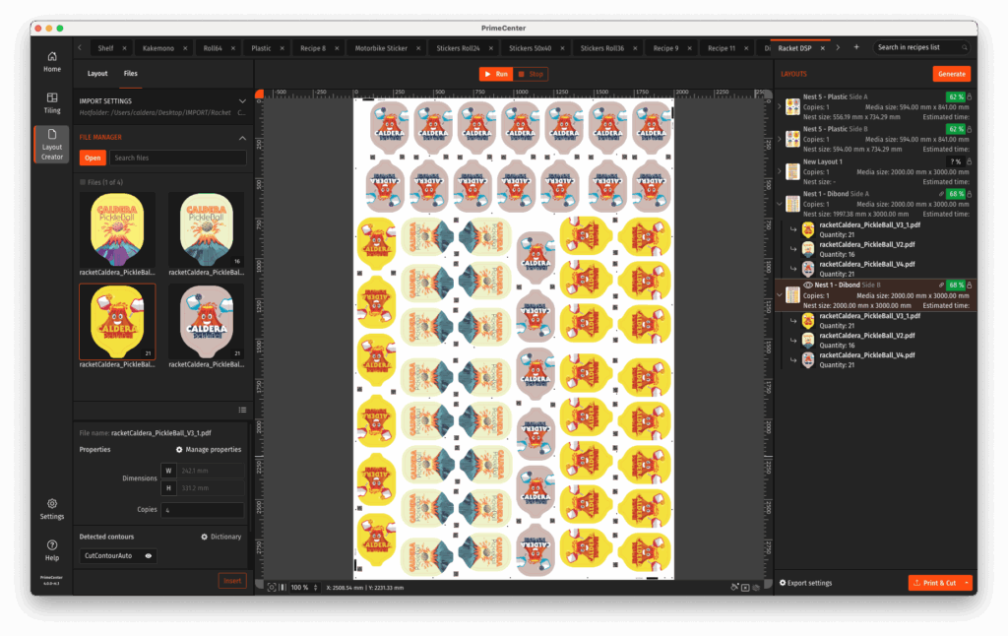
Task: Open the Print & Cut dropdown arrow
Action: 967,583
